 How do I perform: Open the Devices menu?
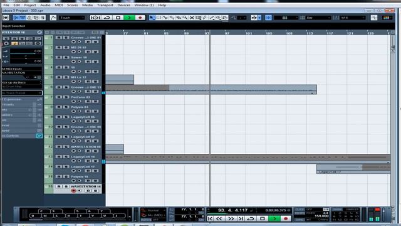click(124, 5)
